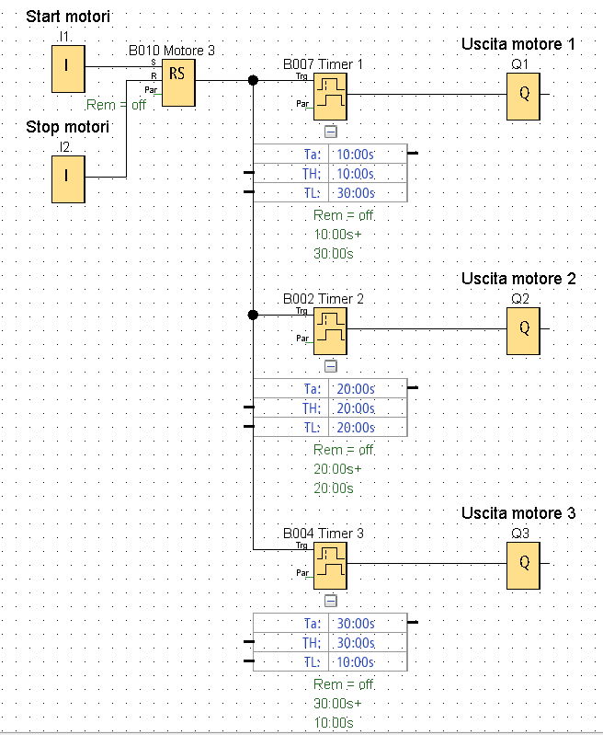Screen dimensions: 603x735
Task: Select the B004 Timer 3 block
Action: click(330, 566)
